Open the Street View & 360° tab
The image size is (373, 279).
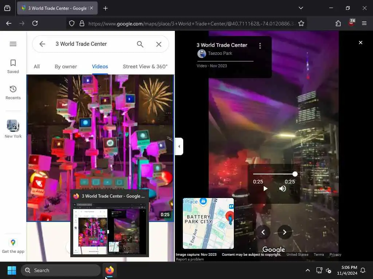point(145,67)
